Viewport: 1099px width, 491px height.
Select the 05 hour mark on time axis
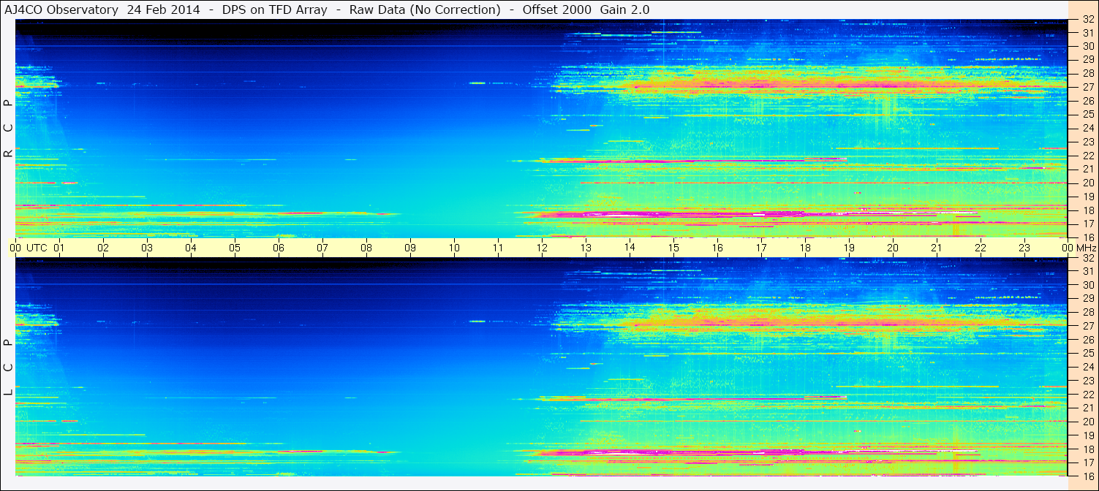click(235, 248)
